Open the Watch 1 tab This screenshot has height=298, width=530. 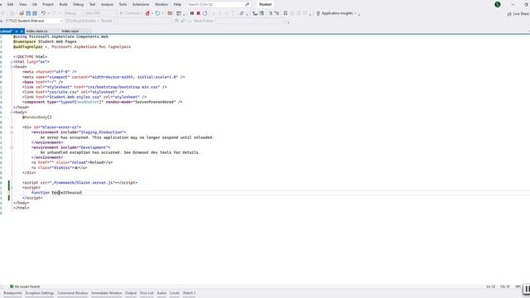pyautogui.click(x=190, y=293)
